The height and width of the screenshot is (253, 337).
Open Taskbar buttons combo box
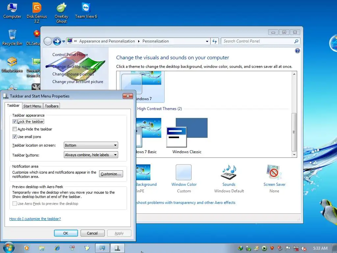[91, 155]
